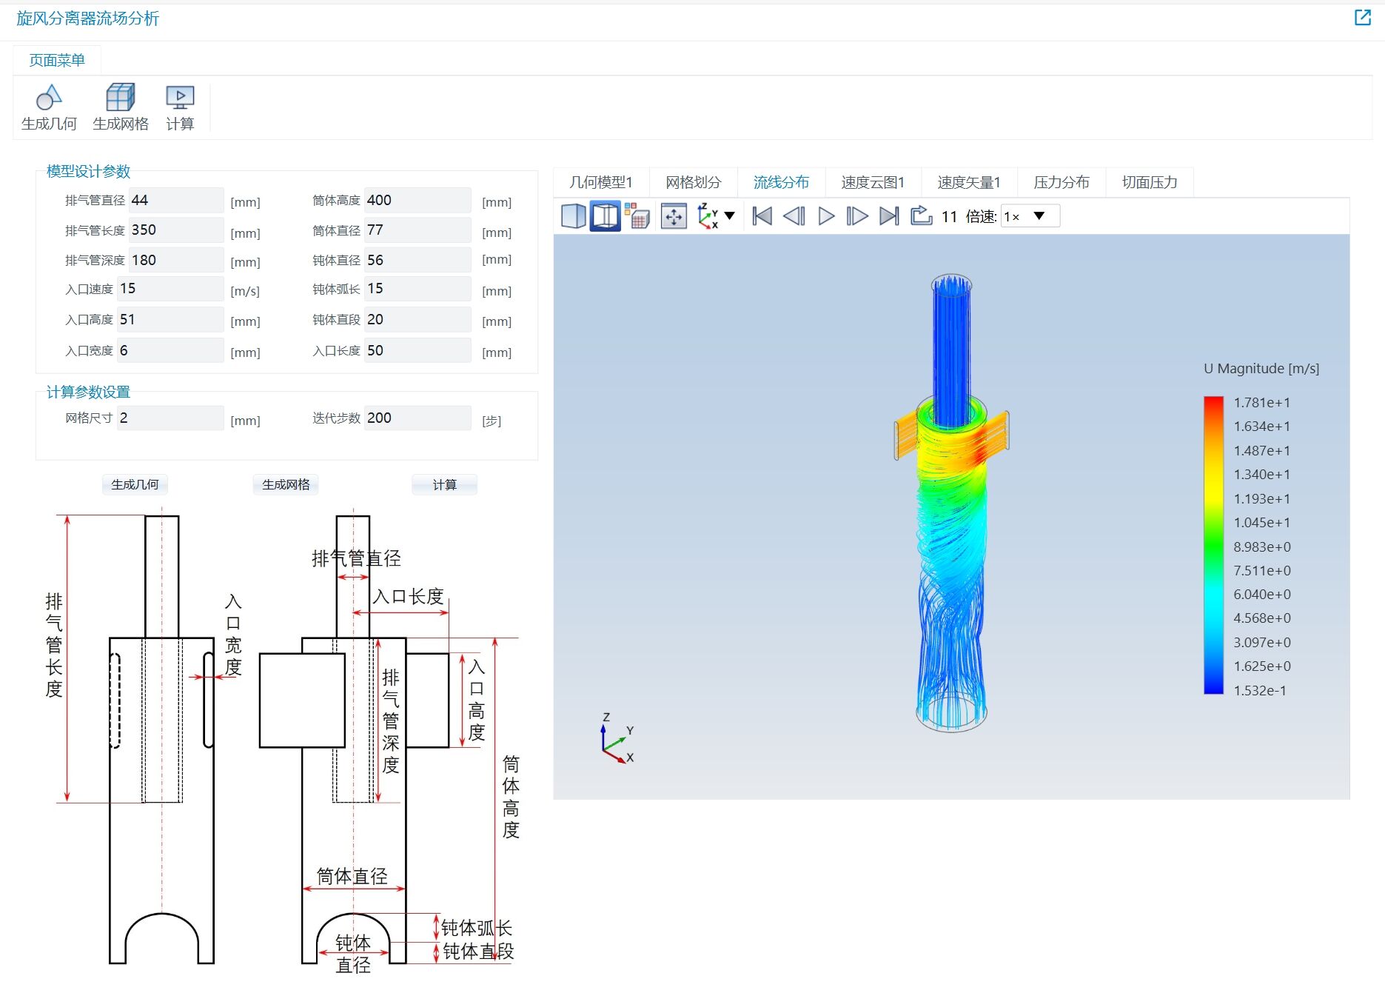Click the 网格尺寸 input field
The height and width of the screenshot is (993, 1385).
point(170,418)
